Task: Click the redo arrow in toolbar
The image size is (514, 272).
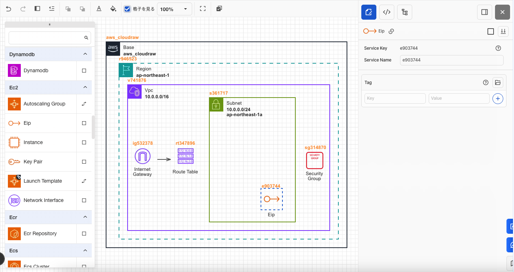Action: 23,9
